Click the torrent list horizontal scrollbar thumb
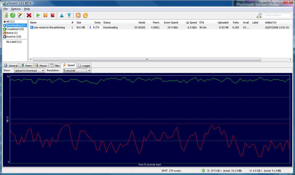The height and width of the screenshot is (175, 295). (x=147, y=59)
